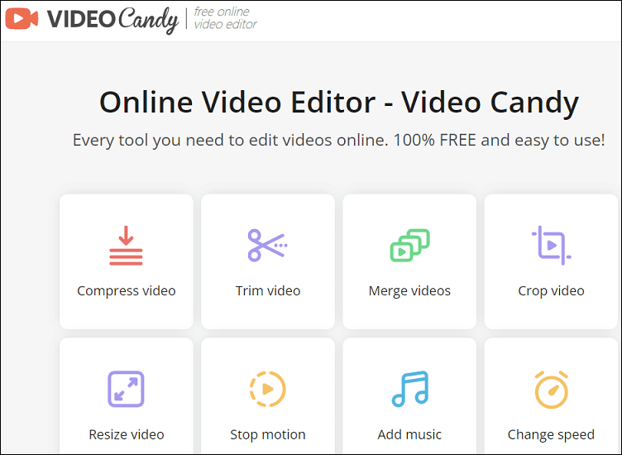The width and height of the screenshot is (622, 455).
Task: Open the Change speed label
Action: tap(552, 435)
